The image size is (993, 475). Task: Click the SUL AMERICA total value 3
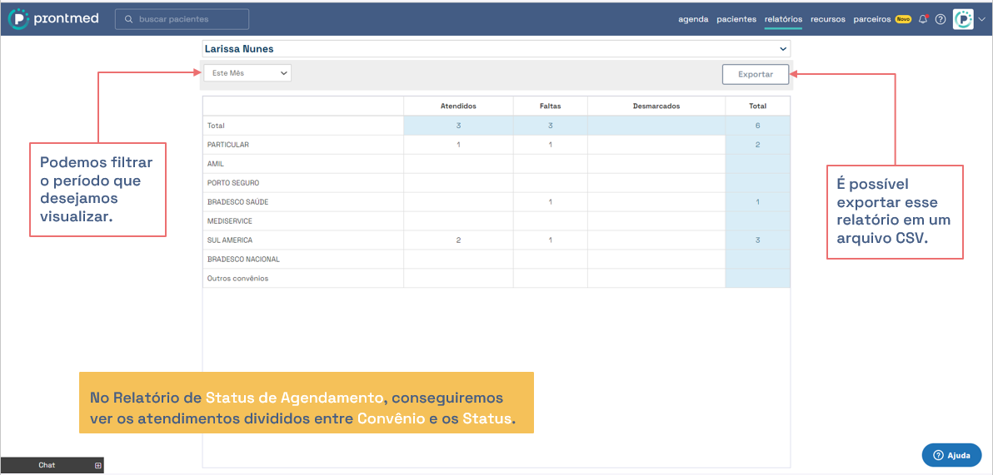click(x=757, y=240)
